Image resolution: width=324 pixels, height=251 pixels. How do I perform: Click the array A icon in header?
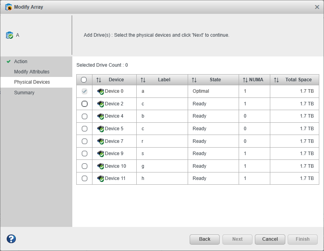point(9,36)
